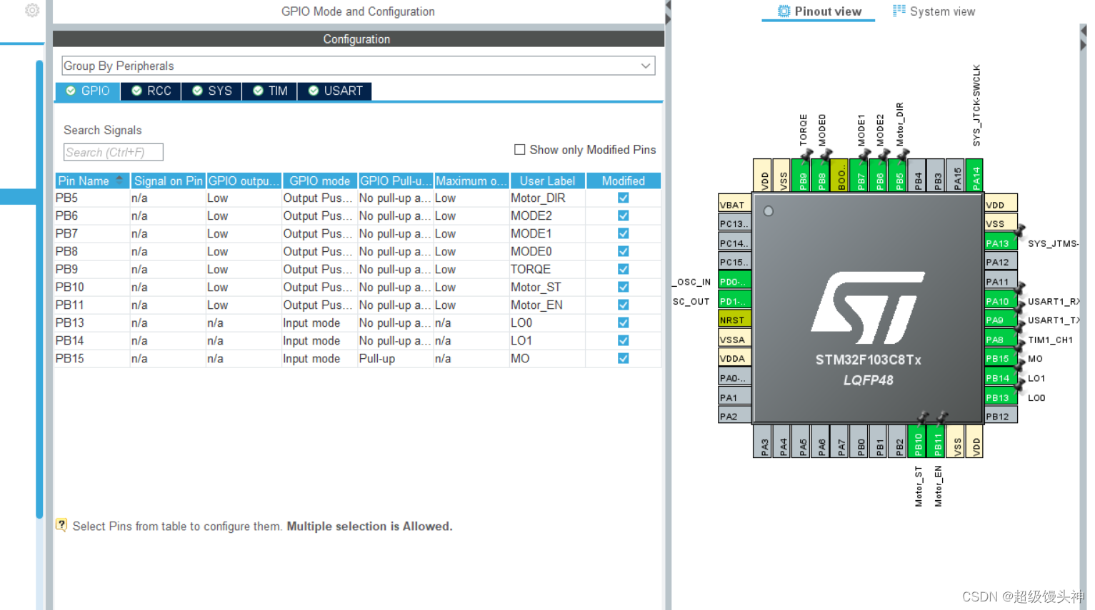Toggle Modified checkbox for PB8 row

[624, 251]
